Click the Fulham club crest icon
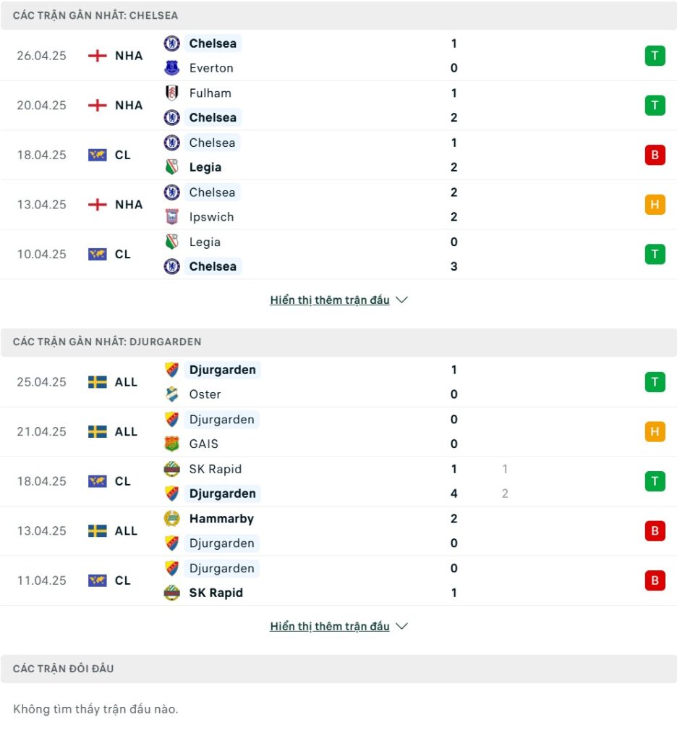 click(x=171, y=93)
